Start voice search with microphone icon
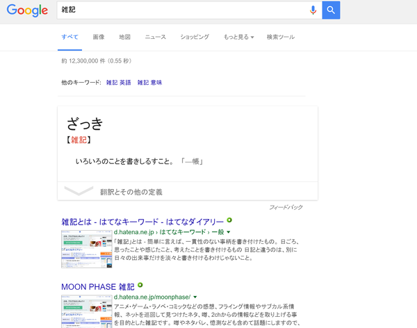 tap(313, 10)
